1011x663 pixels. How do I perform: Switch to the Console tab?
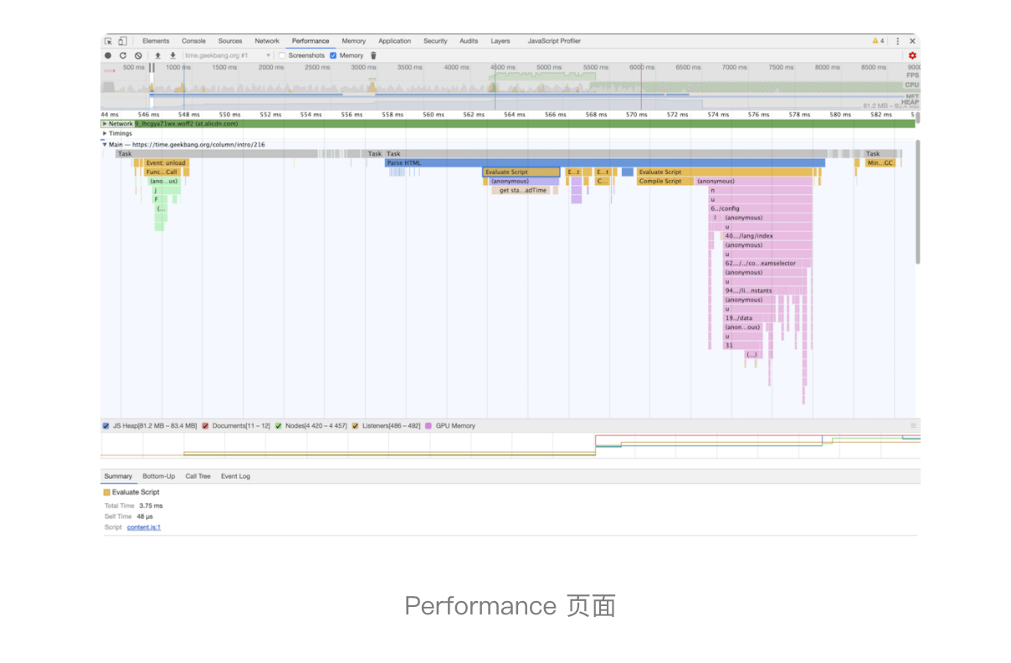(193, 41)
